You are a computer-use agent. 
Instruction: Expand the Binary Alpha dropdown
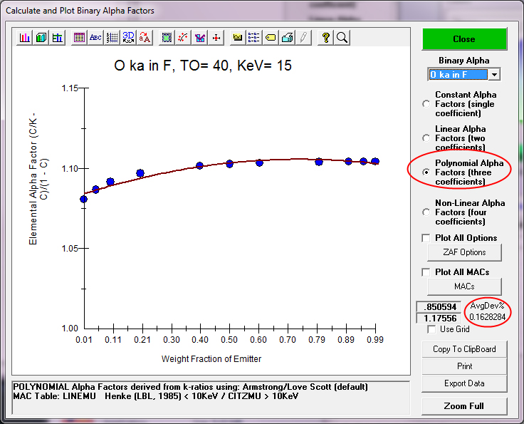coord(494,75)
